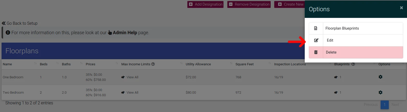Click the Next pagination button
The height and width of the screenshot is (112, 407).
point(395,105)
